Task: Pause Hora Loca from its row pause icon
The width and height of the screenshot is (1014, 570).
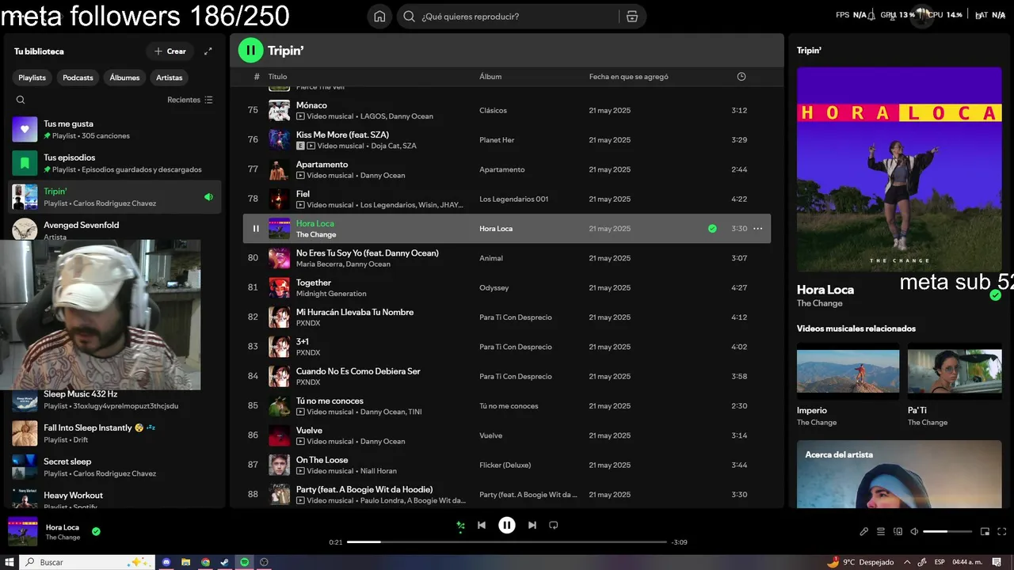Action: 256,229
